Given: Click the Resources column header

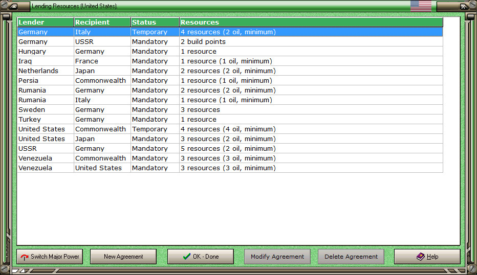Looking at the screenshot, I should pyautogui.click(x=311, y=22).
